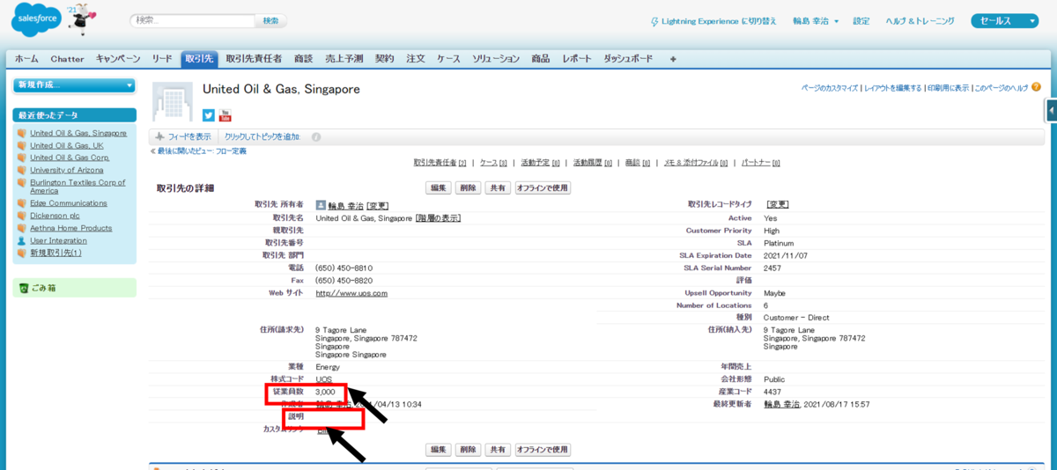This screenshot has width=1057, height=470.
Task: Click the 階層の表示 link
Action: click(438, 217)
